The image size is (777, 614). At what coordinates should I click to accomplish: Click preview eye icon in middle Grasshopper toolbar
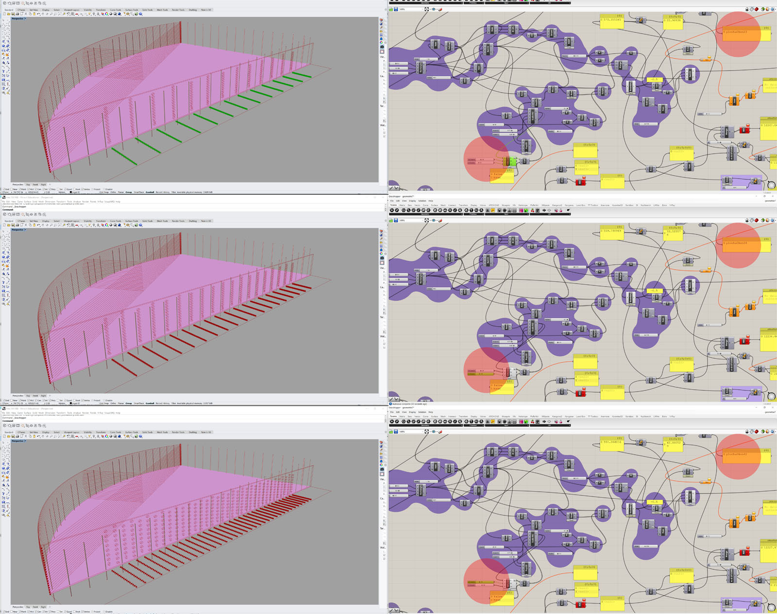[434, 220]
